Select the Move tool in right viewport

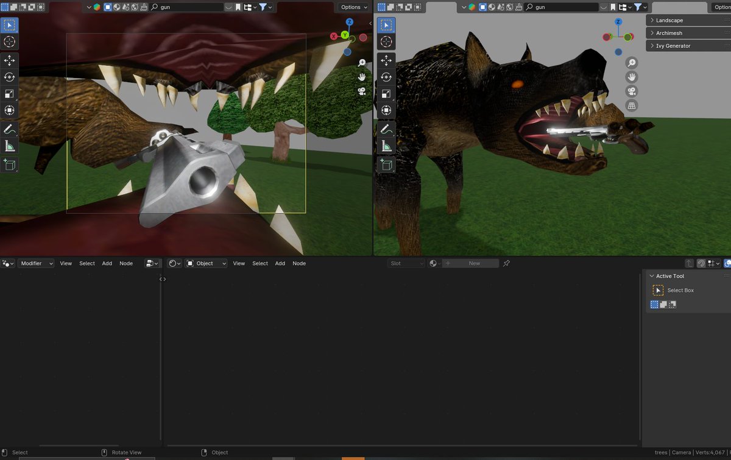(386, 61)
